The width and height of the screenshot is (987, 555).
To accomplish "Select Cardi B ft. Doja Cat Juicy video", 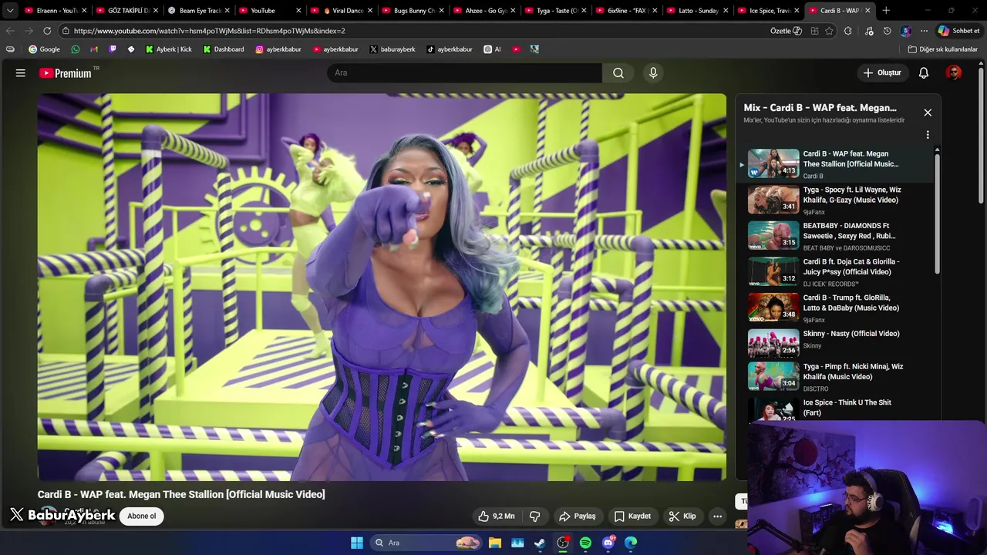I will tap(840, 272).
